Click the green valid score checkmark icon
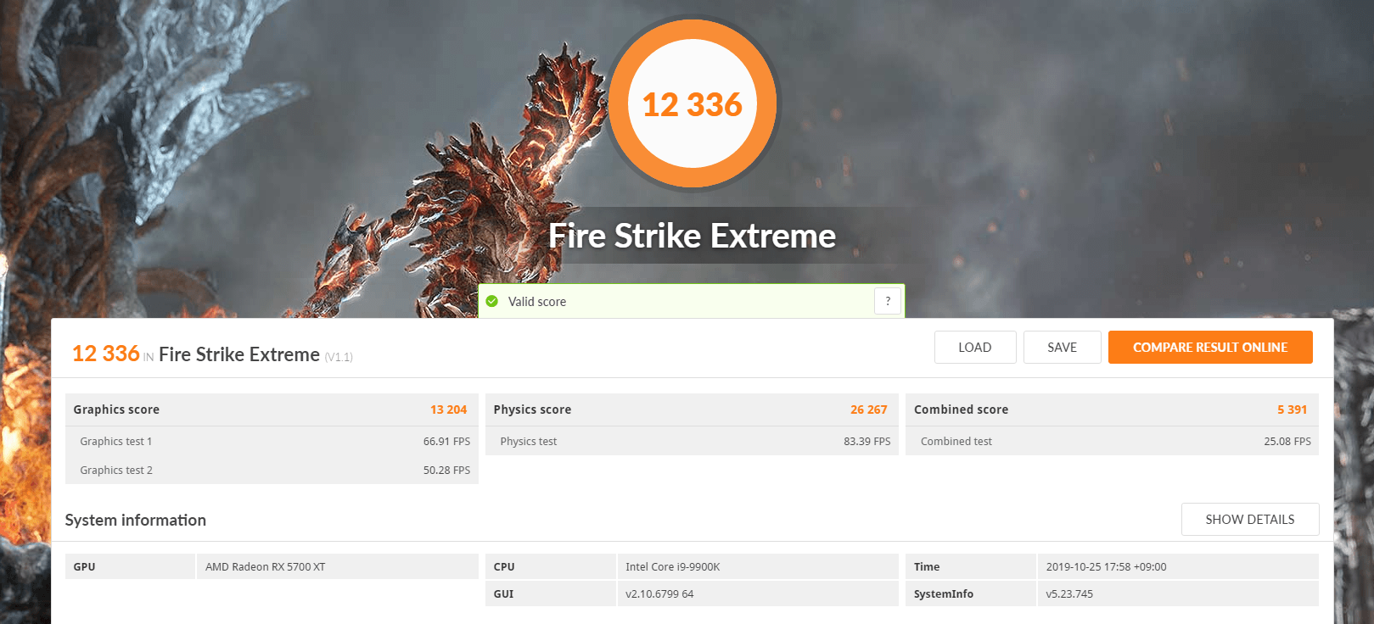 click(x=492, y=301)
